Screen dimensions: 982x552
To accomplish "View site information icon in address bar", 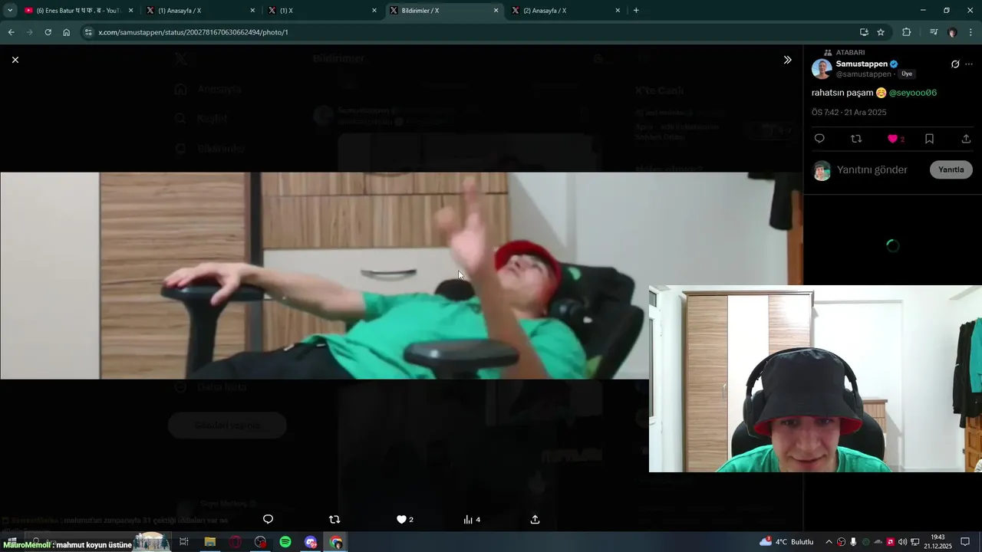I will click(x=88, y=32).
